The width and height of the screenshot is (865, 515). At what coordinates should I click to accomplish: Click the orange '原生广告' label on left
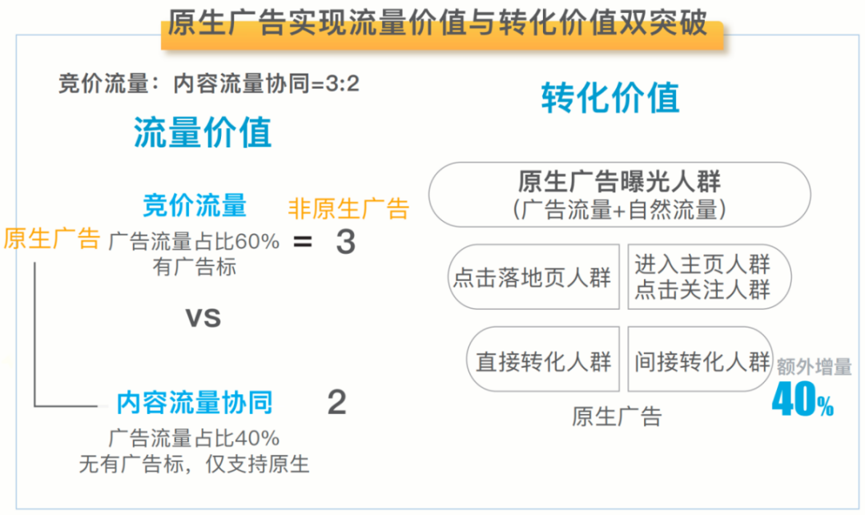[x=52, y=239]
